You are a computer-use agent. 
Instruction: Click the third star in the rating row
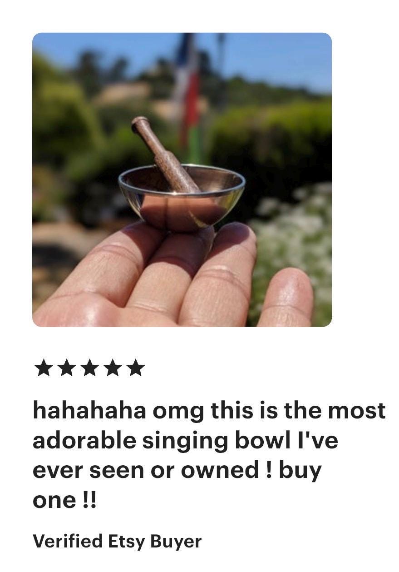tap(89, 368)
